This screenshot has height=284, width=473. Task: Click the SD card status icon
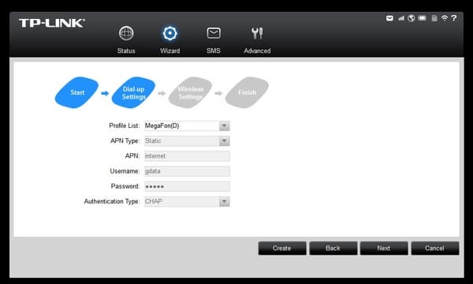434,18
